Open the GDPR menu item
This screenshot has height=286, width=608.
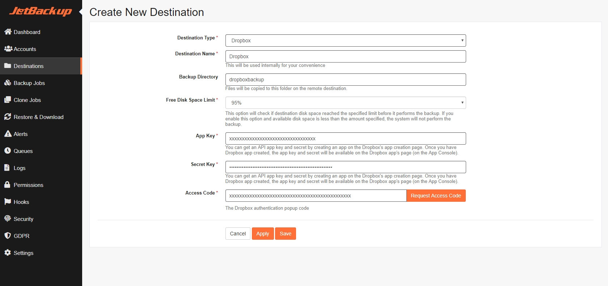pyautogui.click(x=41, y=236)
